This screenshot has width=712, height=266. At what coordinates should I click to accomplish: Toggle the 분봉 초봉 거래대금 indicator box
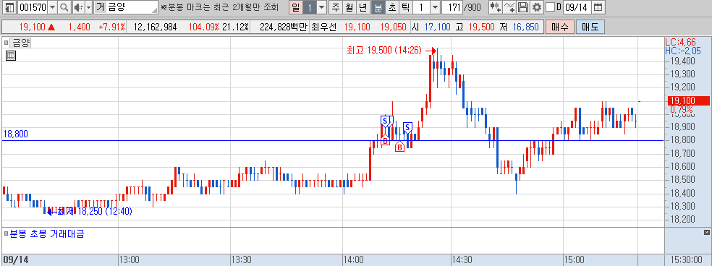point(7,233)
